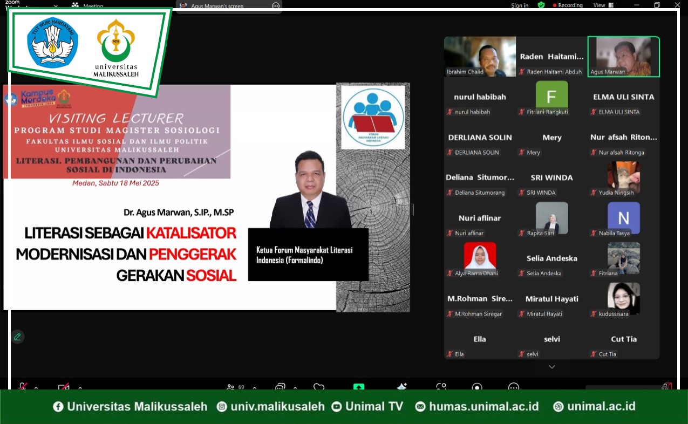688x424 pixels.
Task: Open options on Agus Marwan's screen bar
Action: (x=276, y=6)
